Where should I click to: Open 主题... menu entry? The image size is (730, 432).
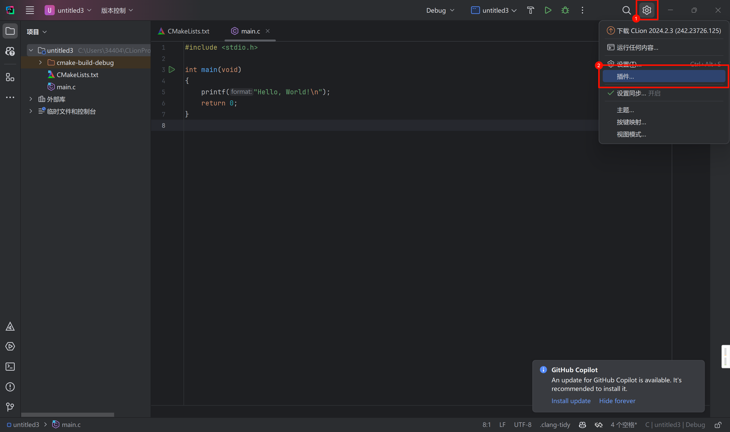(664, 110)
